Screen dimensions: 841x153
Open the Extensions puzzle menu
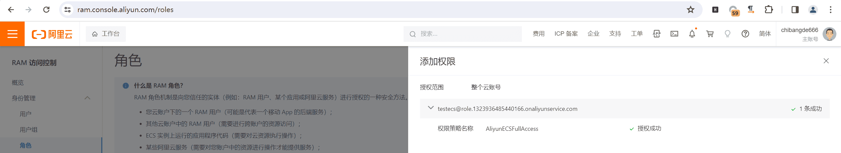point(769,10)
